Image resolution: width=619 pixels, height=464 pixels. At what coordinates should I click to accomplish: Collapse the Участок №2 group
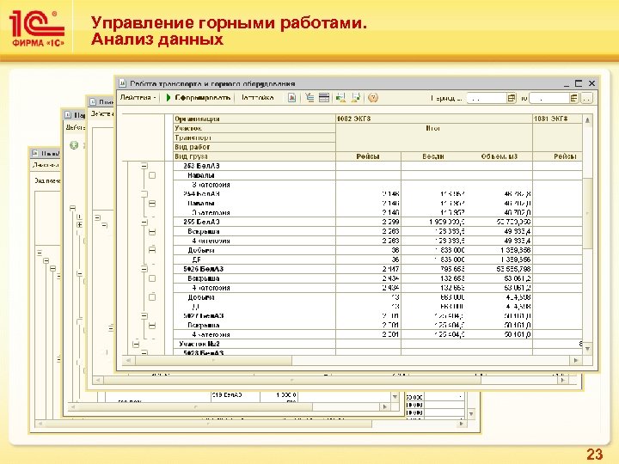pyautogui.click(x=136, y=344)
